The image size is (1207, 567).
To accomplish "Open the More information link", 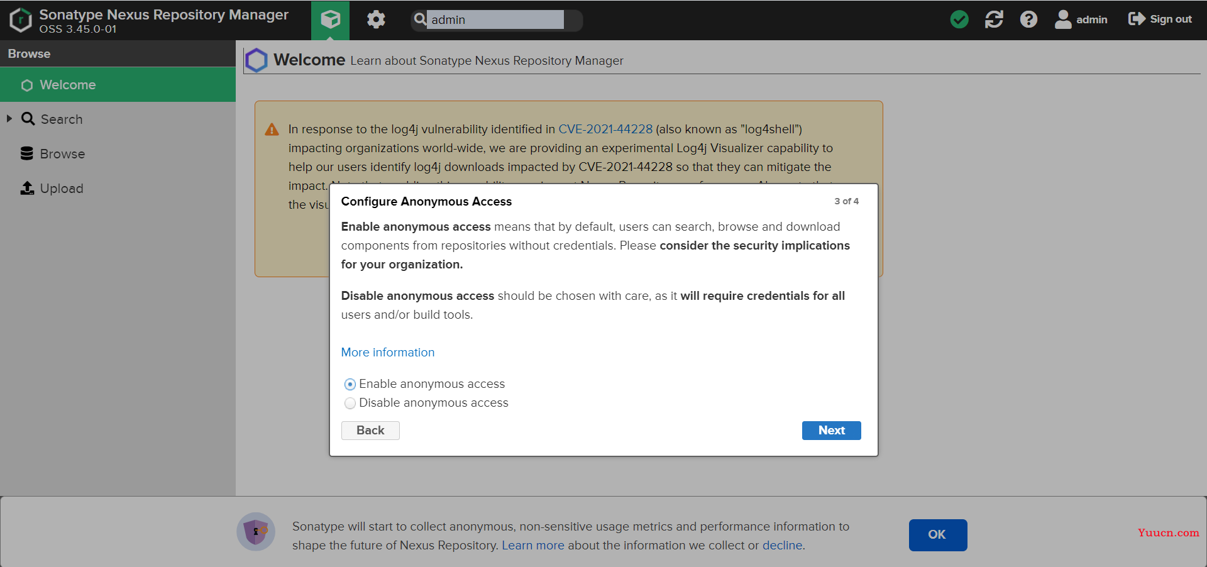I will click(x=388, y=353).
